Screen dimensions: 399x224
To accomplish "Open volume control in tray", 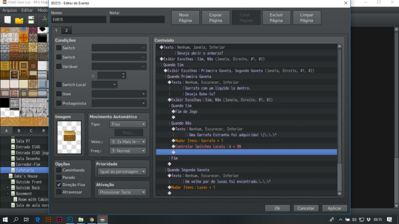I will 354,220.
